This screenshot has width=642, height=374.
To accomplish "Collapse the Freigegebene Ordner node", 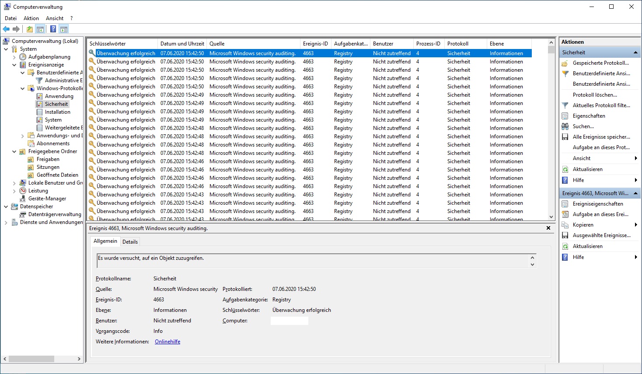I will pyautogui.click(x=14, y=151).
